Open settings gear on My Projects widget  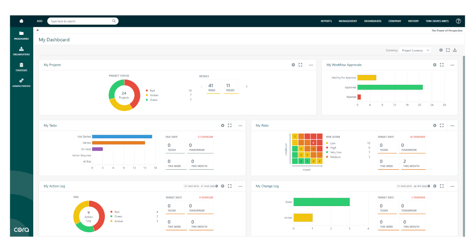tap(293, 65)
